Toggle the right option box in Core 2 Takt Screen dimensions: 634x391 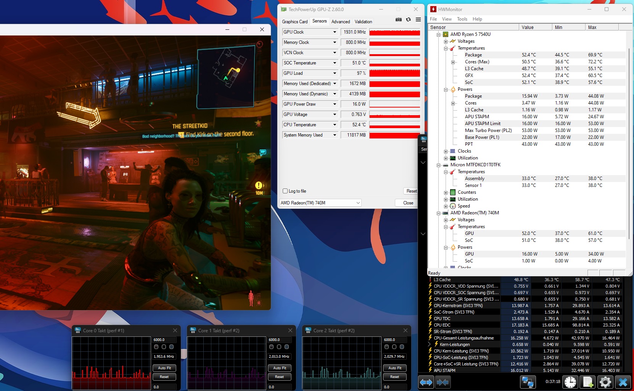coord(402,347)
